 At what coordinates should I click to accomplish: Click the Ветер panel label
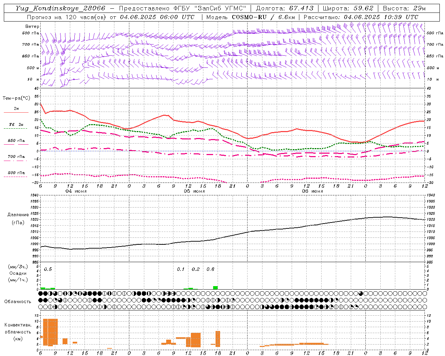click(x=32, y=26)
